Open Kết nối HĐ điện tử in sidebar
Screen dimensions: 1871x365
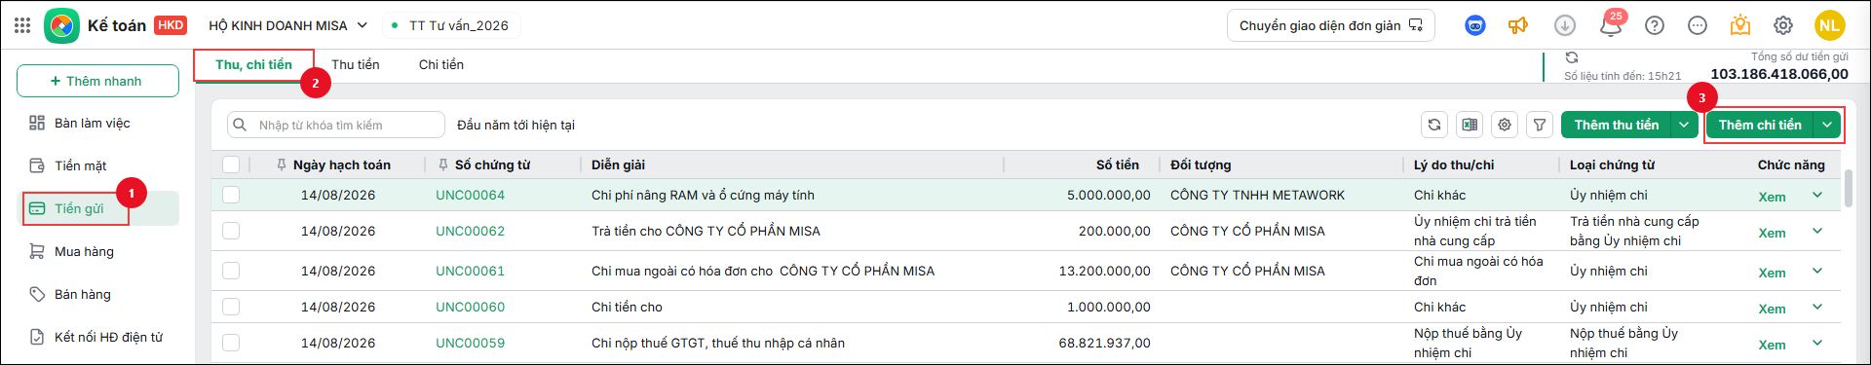(97, 337)
